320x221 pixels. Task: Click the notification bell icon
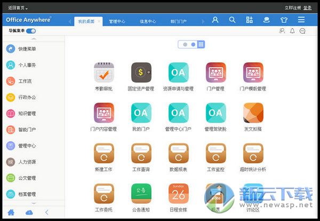292,31
